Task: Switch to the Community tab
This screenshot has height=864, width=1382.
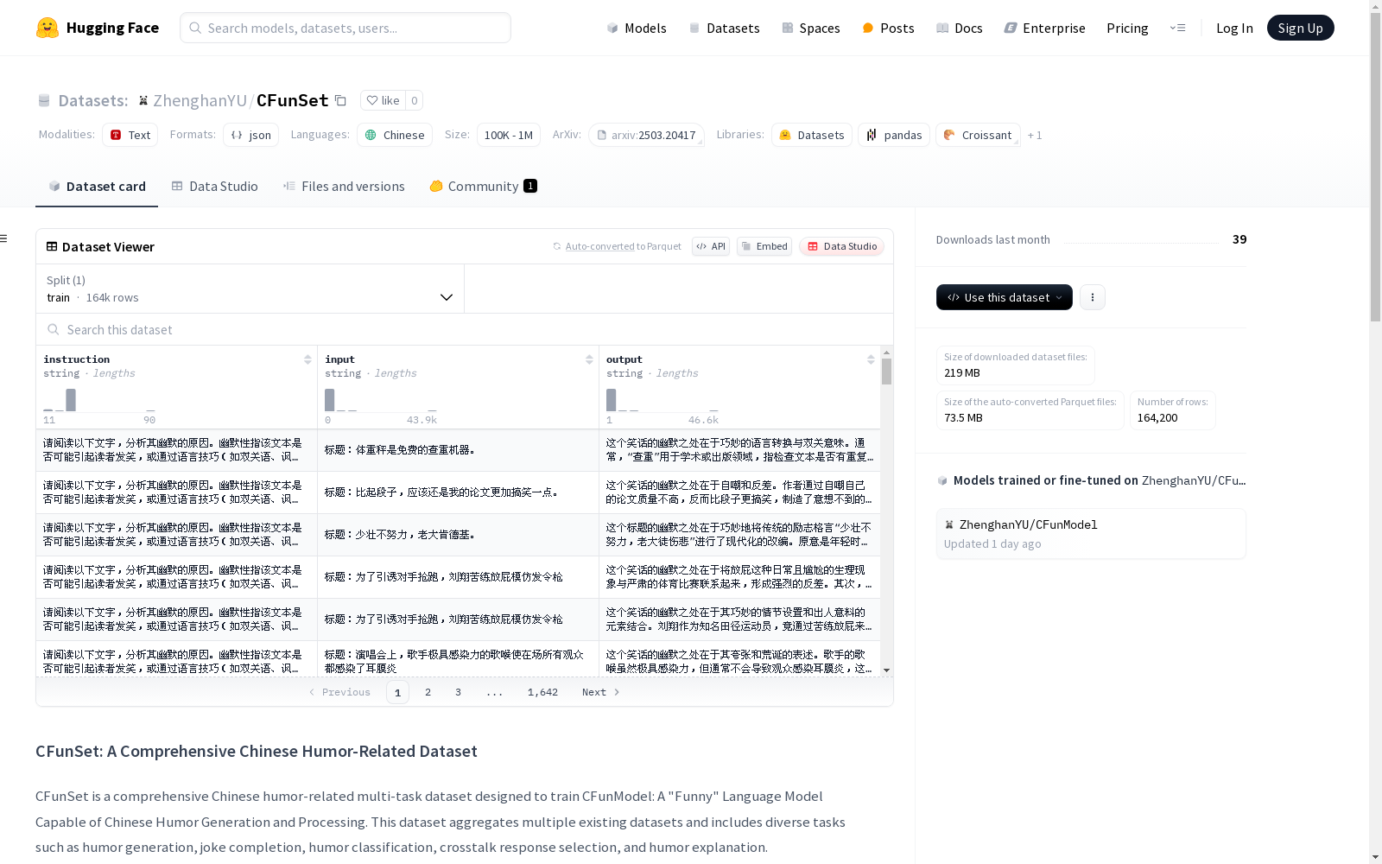Action: click(483, 187)
